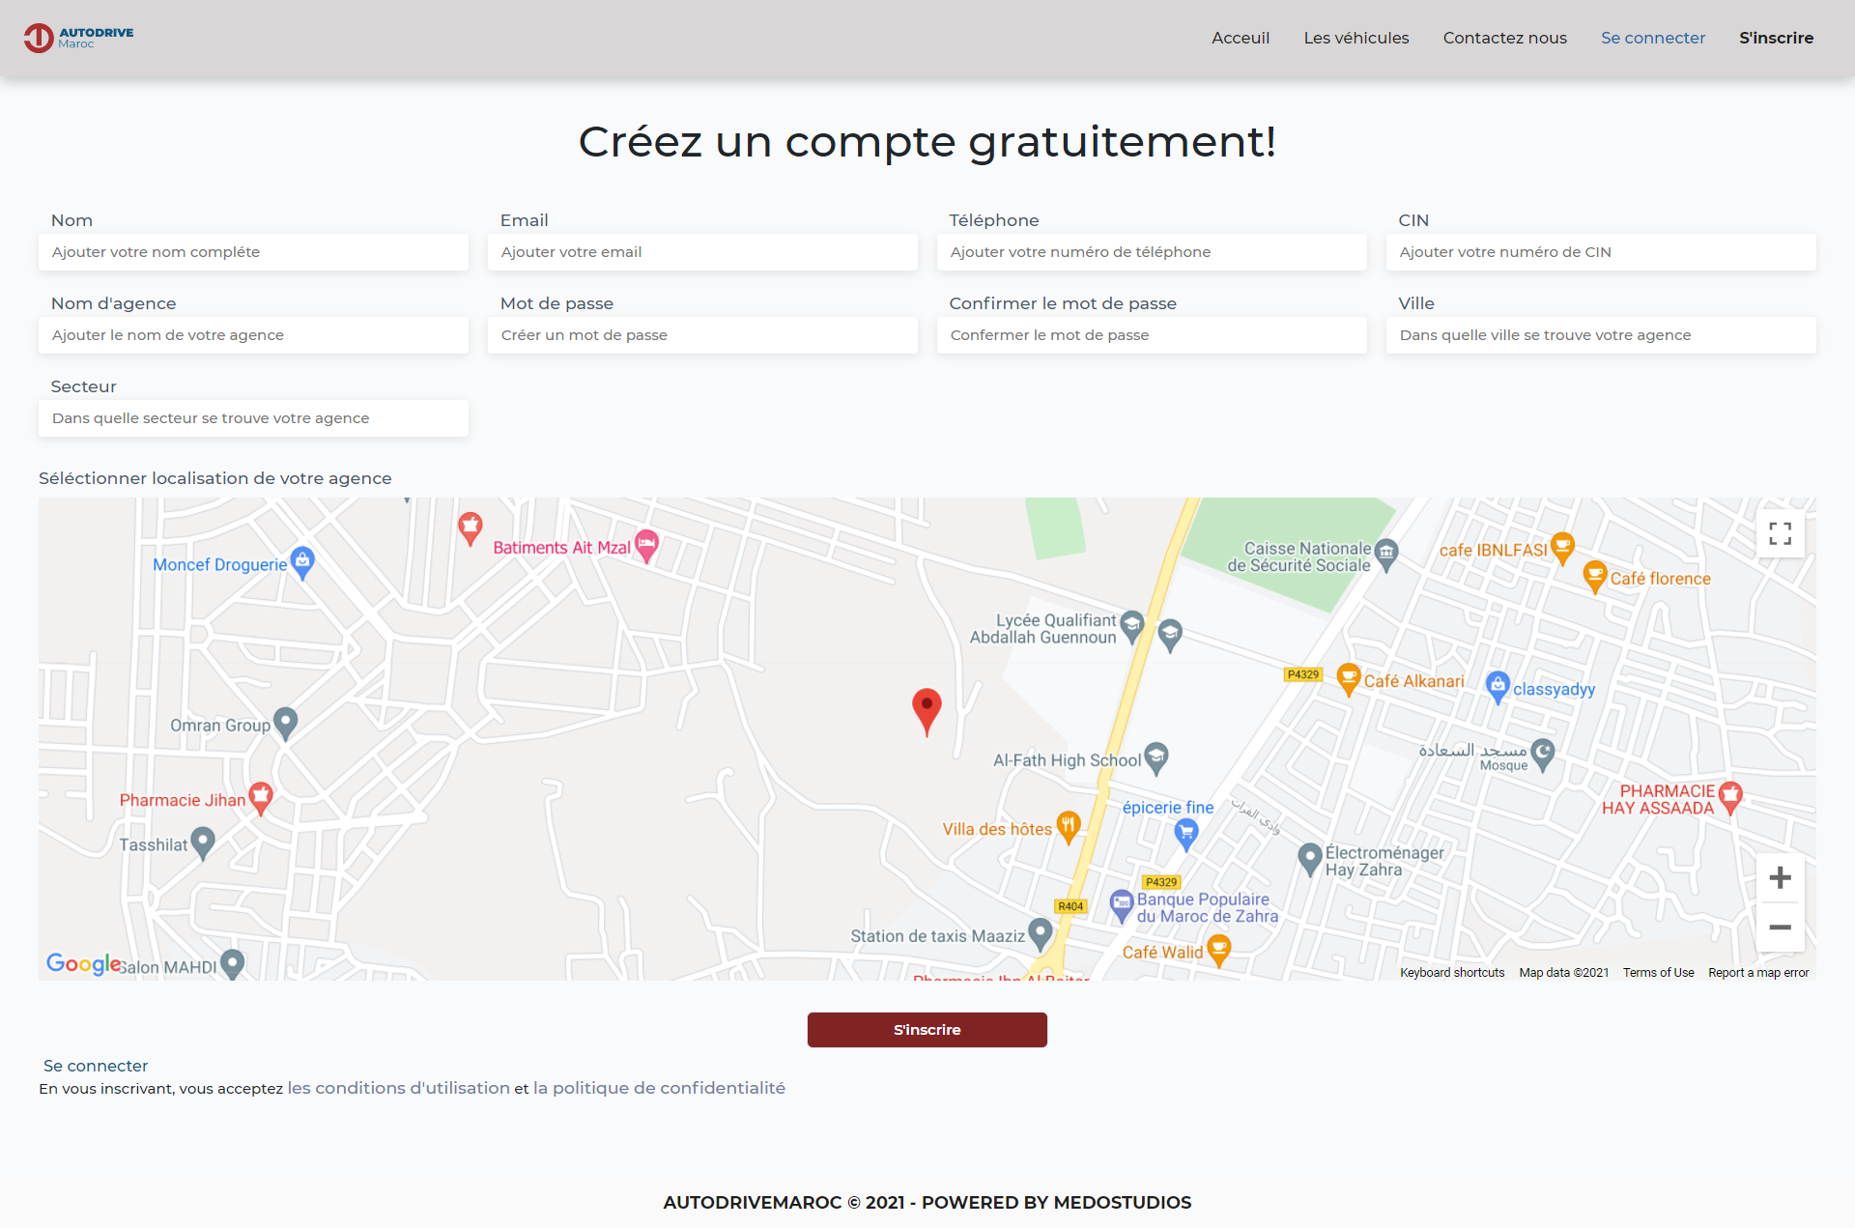This screenshot has width=1855, height=1228.
Task: Click the Lycée Qualifiant Abdallah Guennoun pin
Action: click(x=1132, y=627)
